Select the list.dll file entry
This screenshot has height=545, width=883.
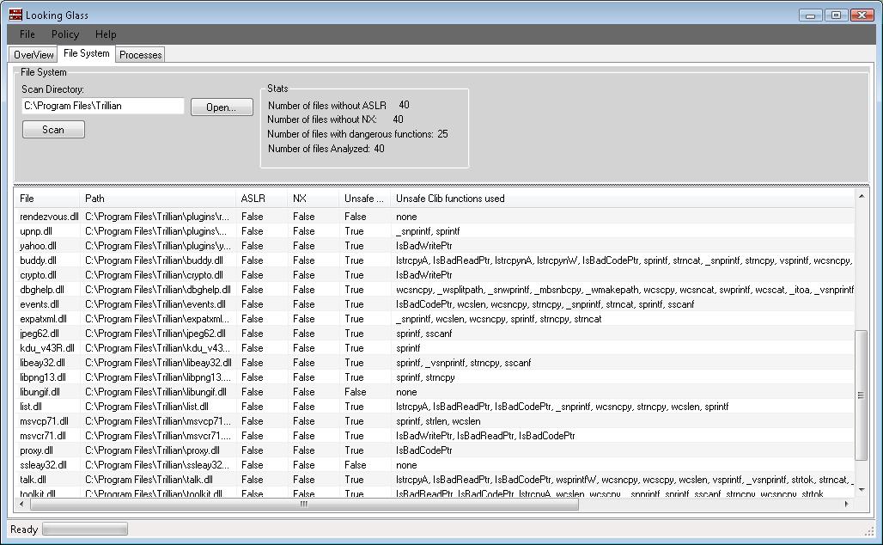31,407
